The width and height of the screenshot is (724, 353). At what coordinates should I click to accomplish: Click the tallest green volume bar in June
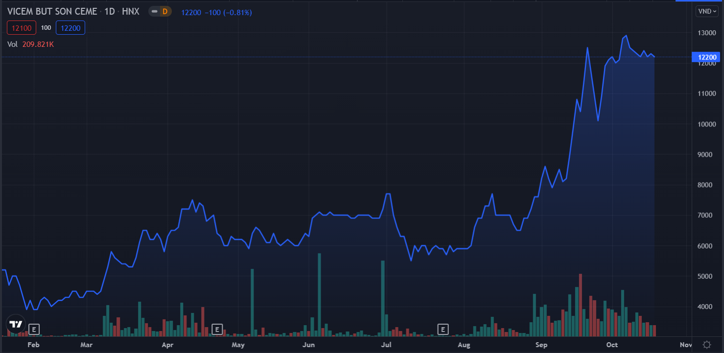tap(319, 295)
